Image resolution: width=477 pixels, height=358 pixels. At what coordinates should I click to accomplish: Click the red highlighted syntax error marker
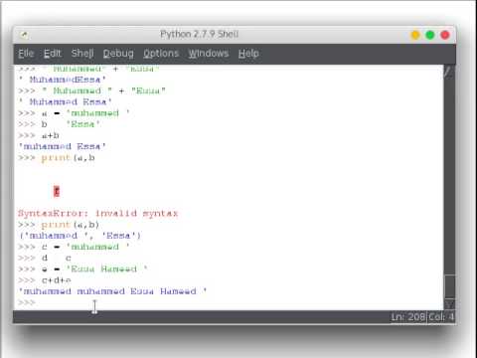[x=57, y=191]
